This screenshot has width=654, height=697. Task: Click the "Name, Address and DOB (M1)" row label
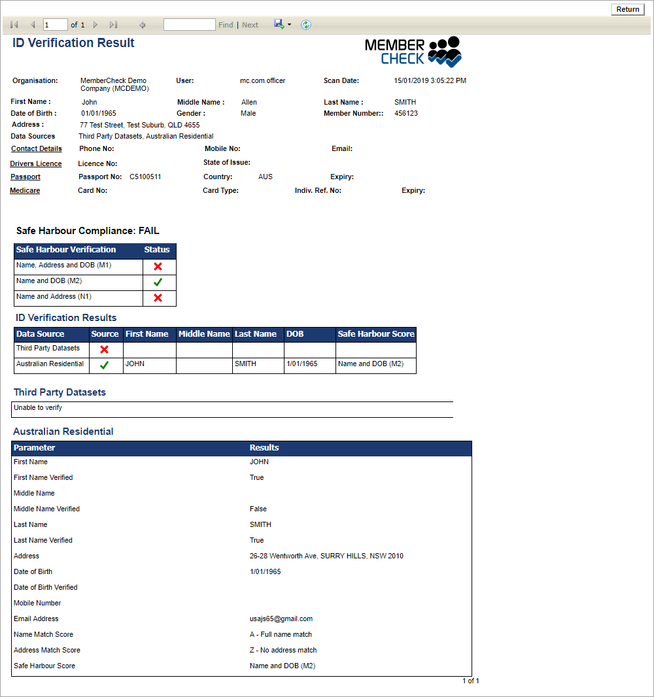tap(64, 265)
